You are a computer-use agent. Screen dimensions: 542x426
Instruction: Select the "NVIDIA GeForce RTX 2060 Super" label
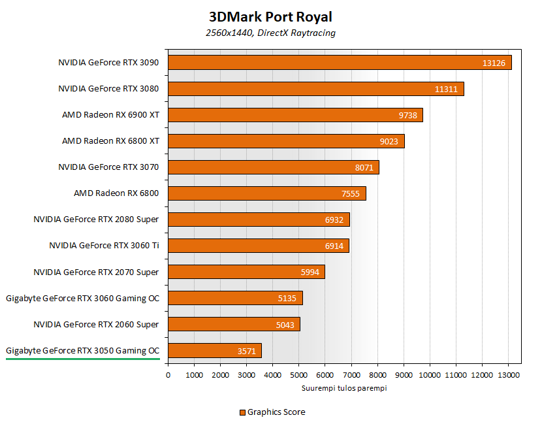tap(96, 325)
